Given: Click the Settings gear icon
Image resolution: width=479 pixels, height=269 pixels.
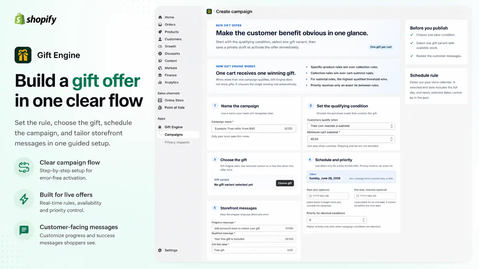Looking at the screenshot, I should (160, 250).
